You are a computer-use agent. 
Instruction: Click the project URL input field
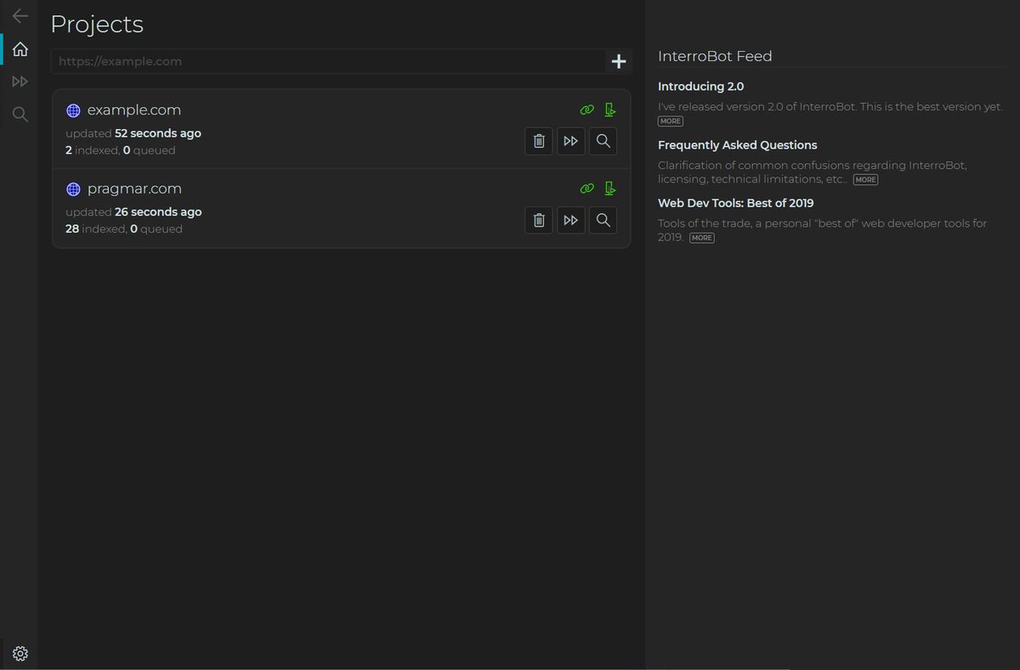pyautogui.click(x=327, y=61)
